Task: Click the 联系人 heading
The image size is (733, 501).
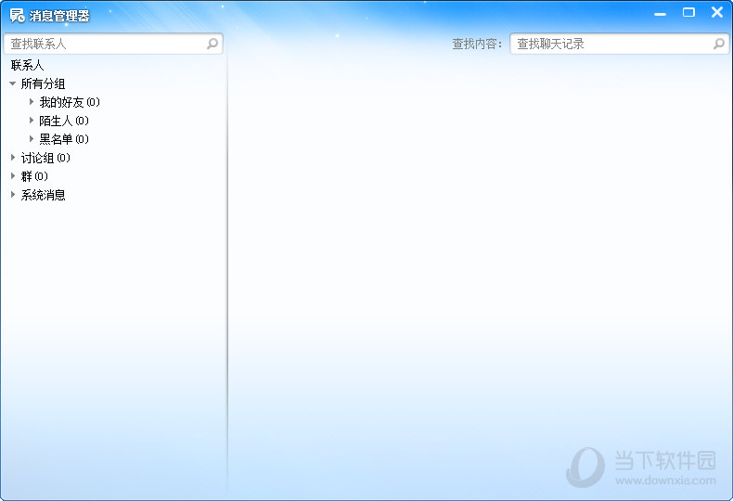Action: click(27, 65)
